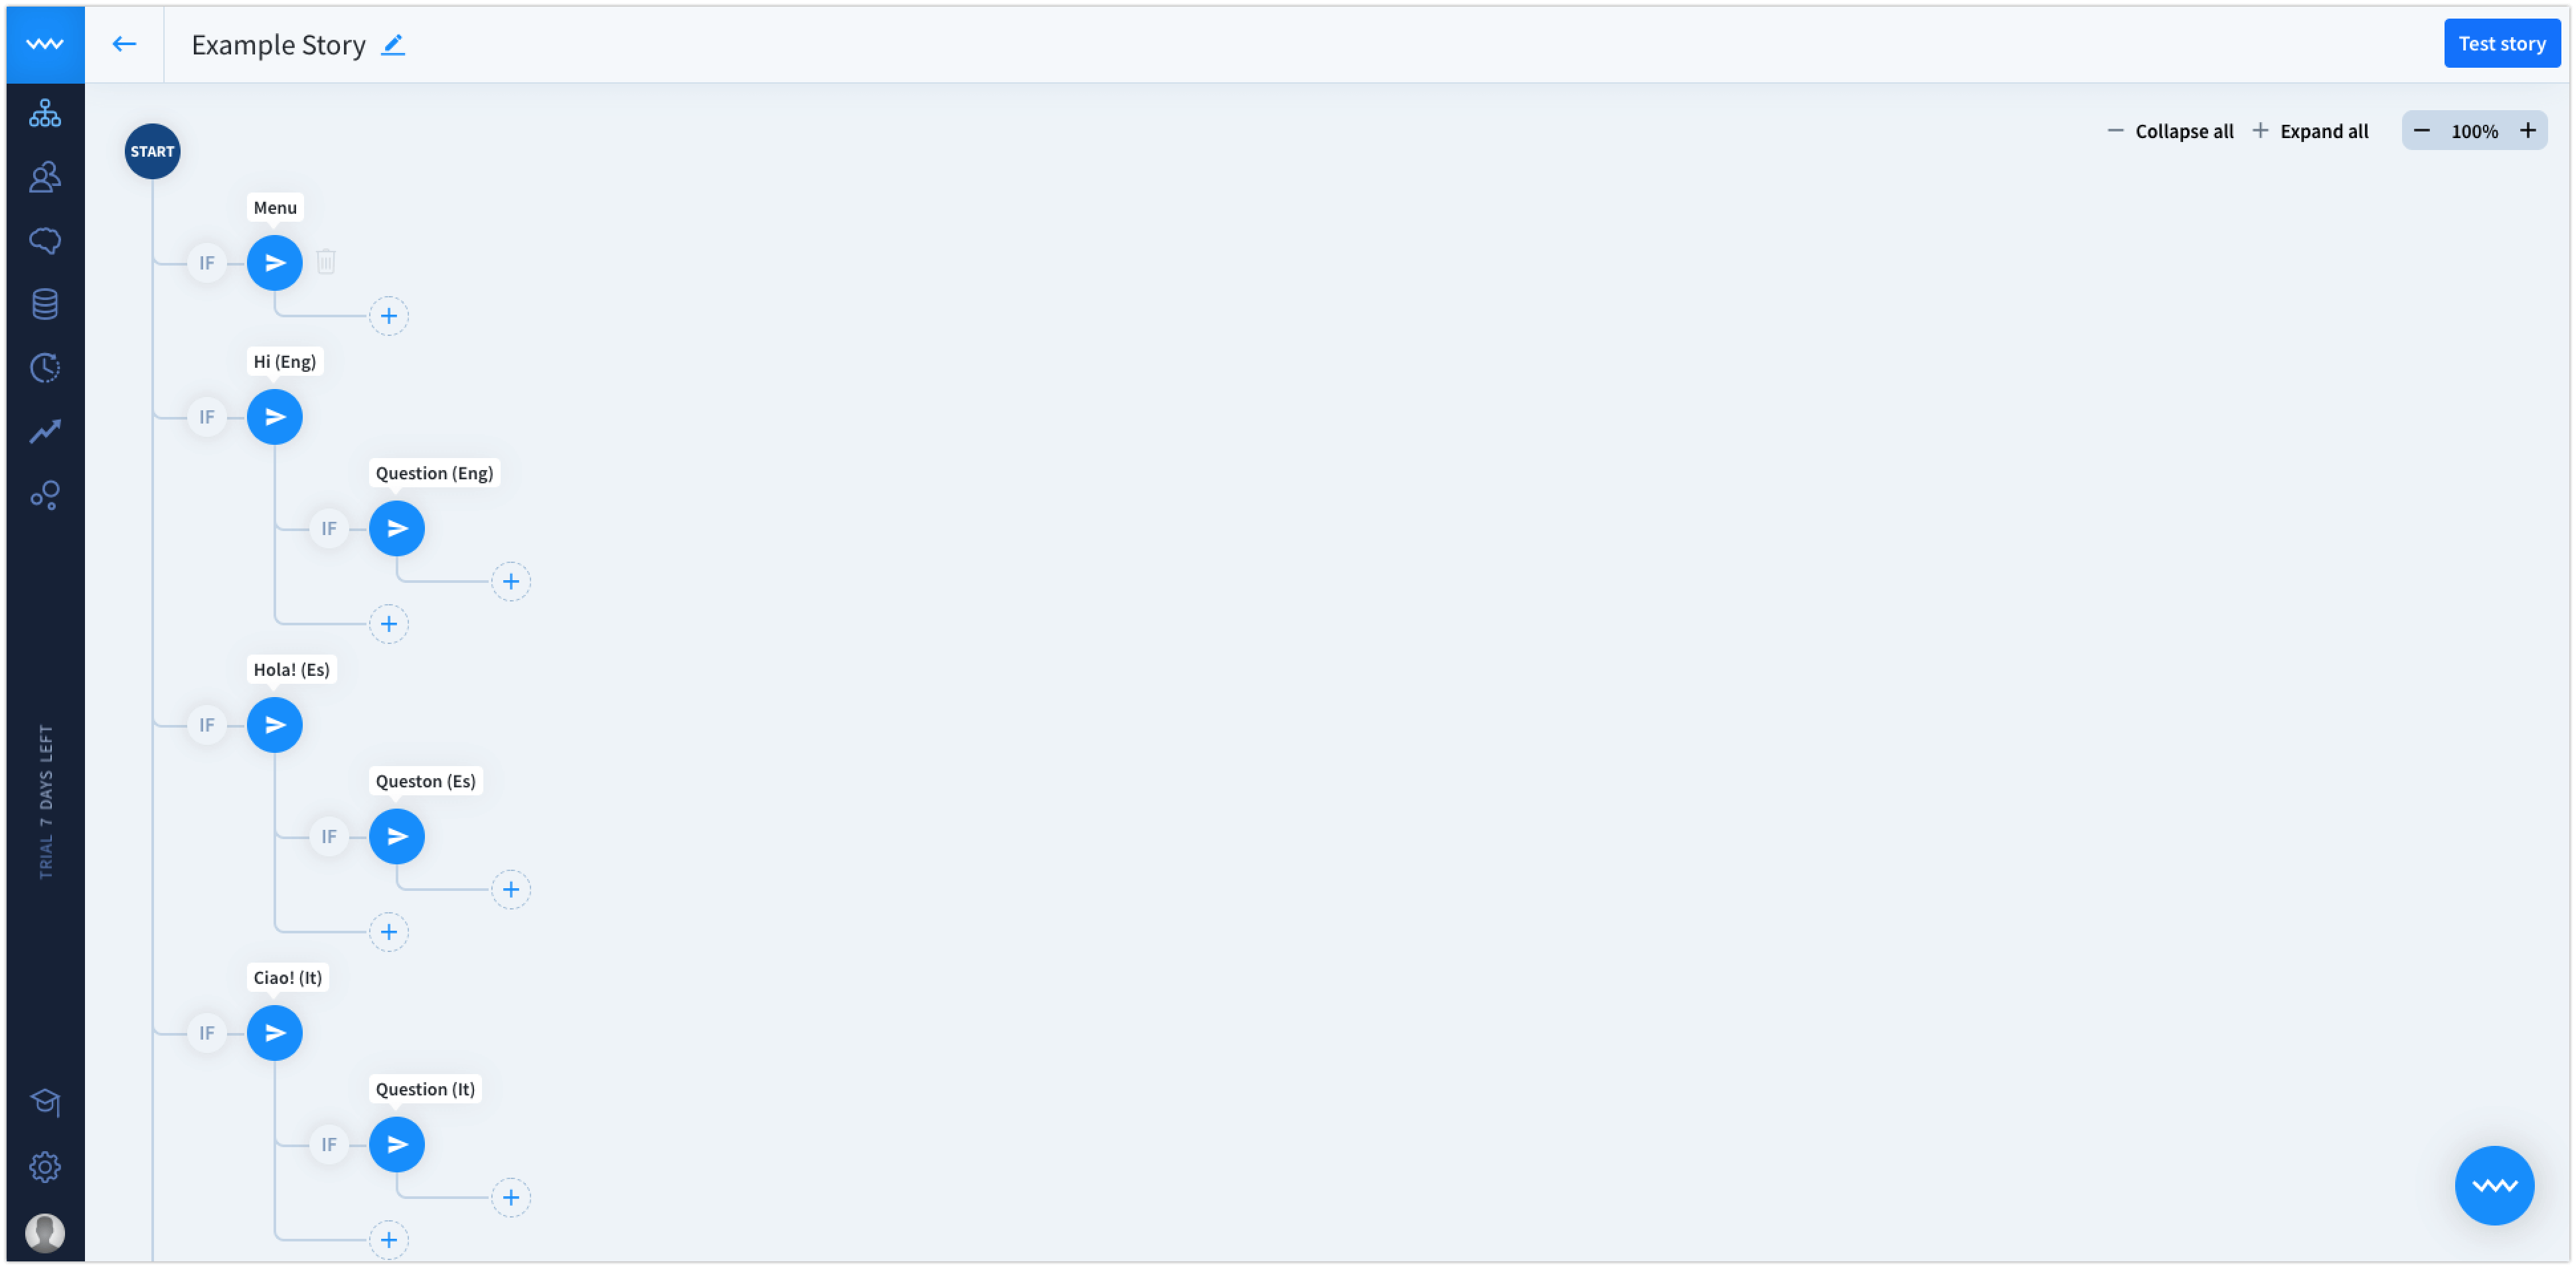The height and width of the screenshot is (1268, 2576).
Task: Go back using the left arrow
Action: [124, 44]
